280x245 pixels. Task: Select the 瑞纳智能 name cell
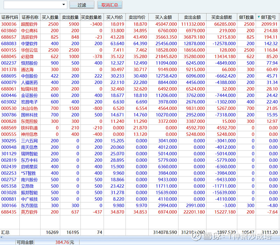pos(29,154)
